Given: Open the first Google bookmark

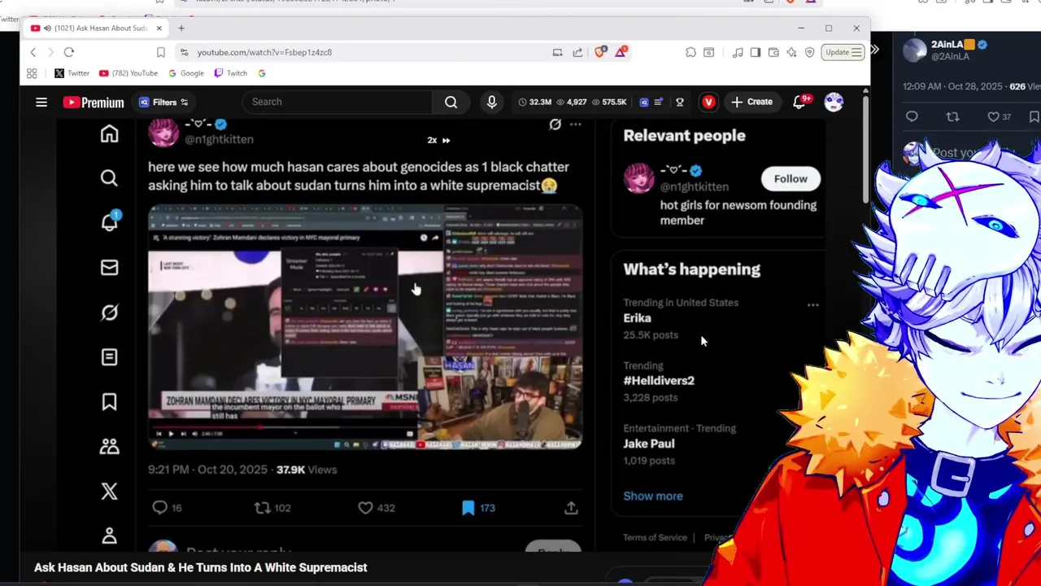Looking at the screenshot, I should coord(186,73).
